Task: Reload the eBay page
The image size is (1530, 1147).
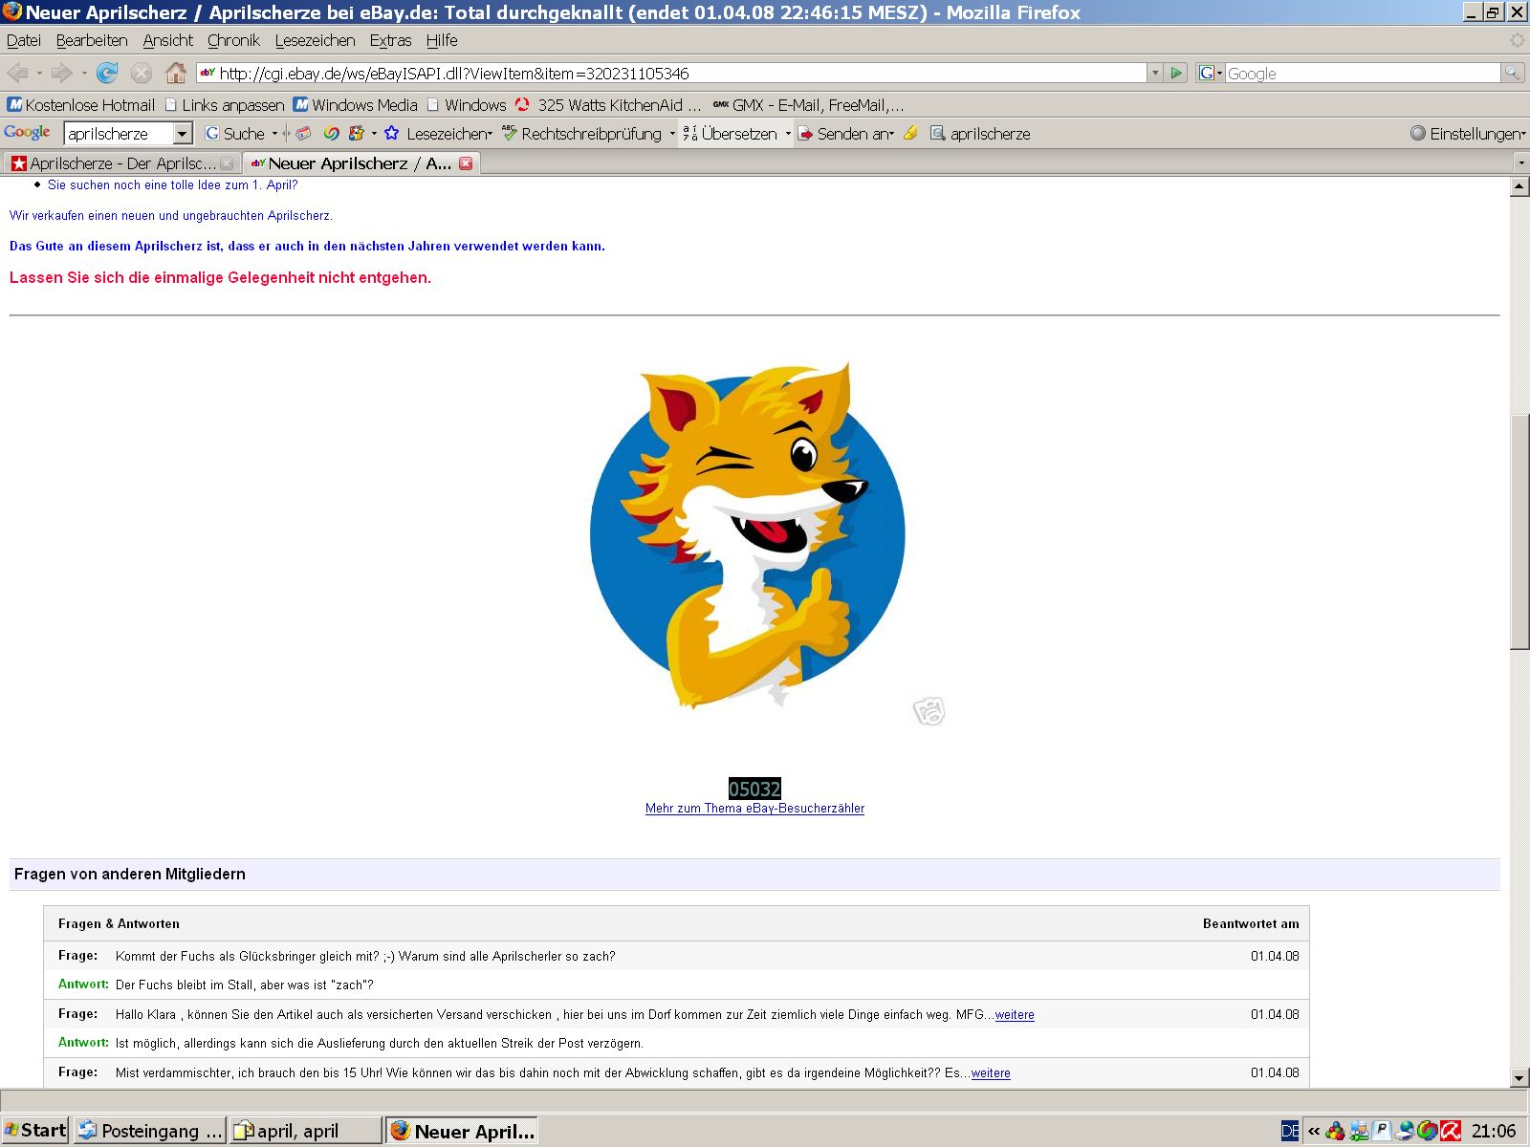Action: [x=107, y=73]
